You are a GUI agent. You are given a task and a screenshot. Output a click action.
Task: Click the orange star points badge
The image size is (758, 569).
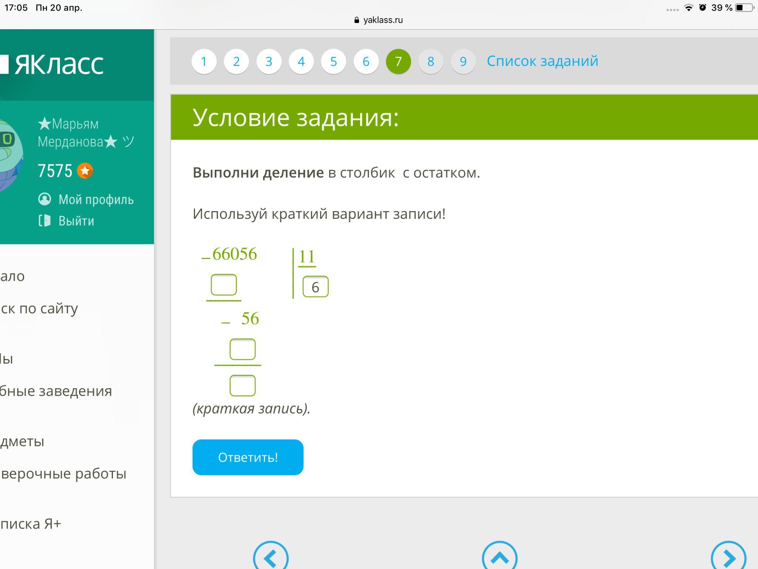[x=85, y=171]
